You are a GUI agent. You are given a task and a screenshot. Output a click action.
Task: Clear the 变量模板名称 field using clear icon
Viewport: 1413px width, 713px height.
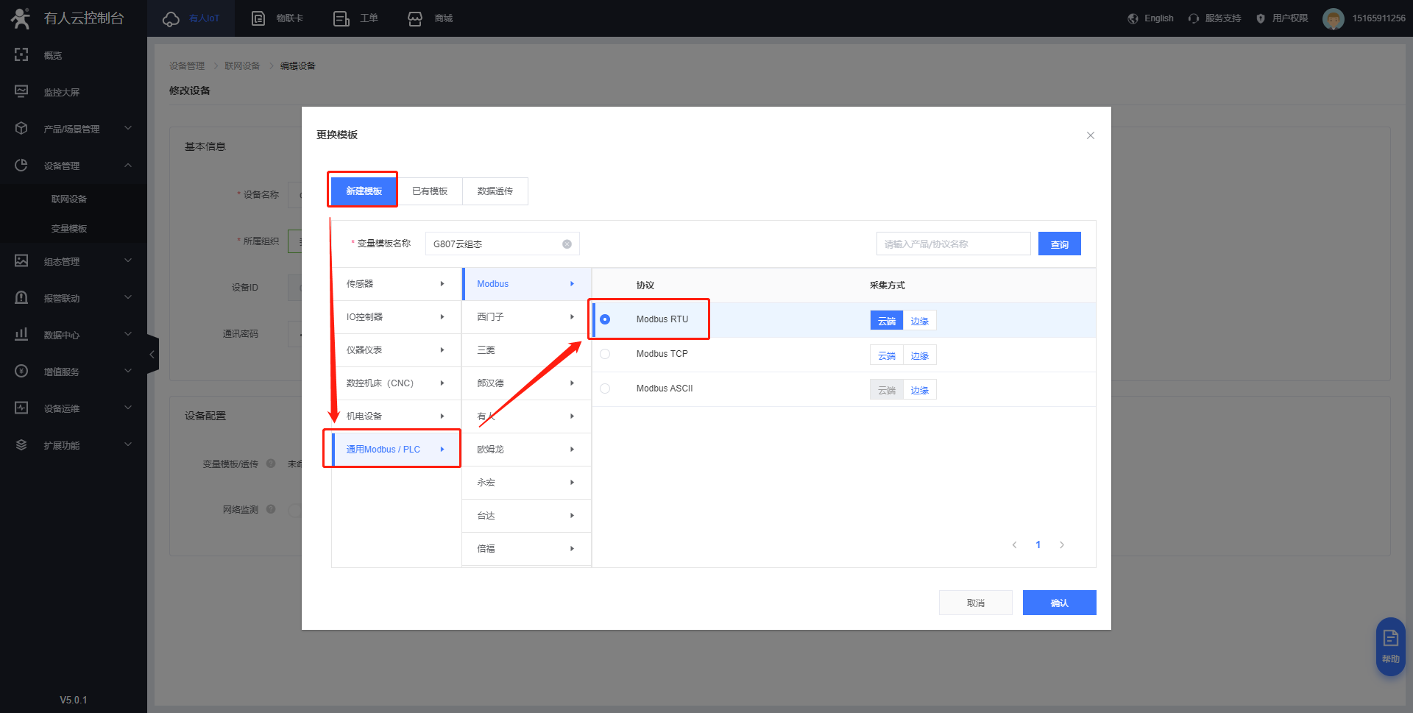pos(567,244)
